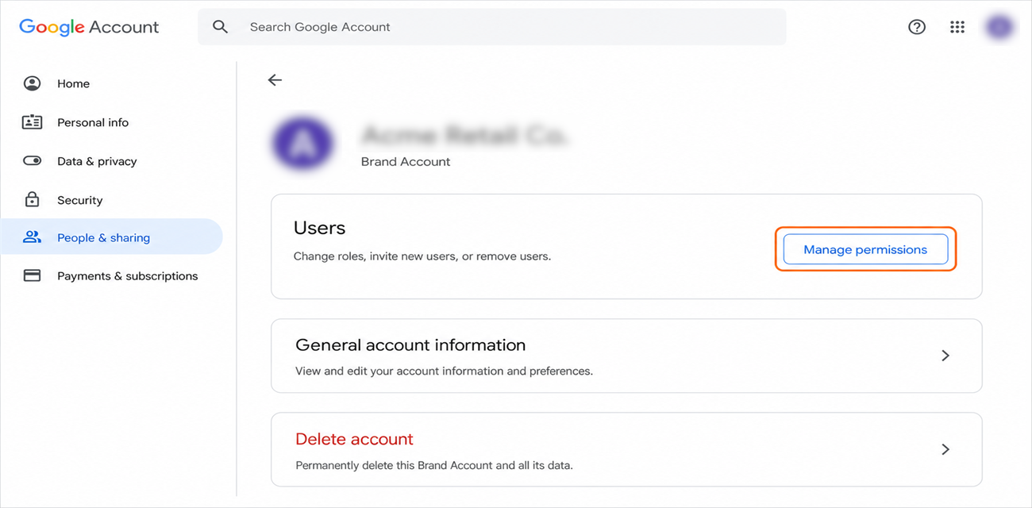Image resolution: width=1032 pixels, height=508 pixels.
Task: Click the back arrow
Action: pos(275,80)
